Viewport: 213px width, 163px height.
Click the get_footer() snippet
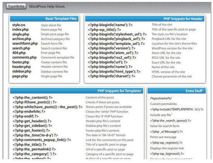click(x=31, y=130)
